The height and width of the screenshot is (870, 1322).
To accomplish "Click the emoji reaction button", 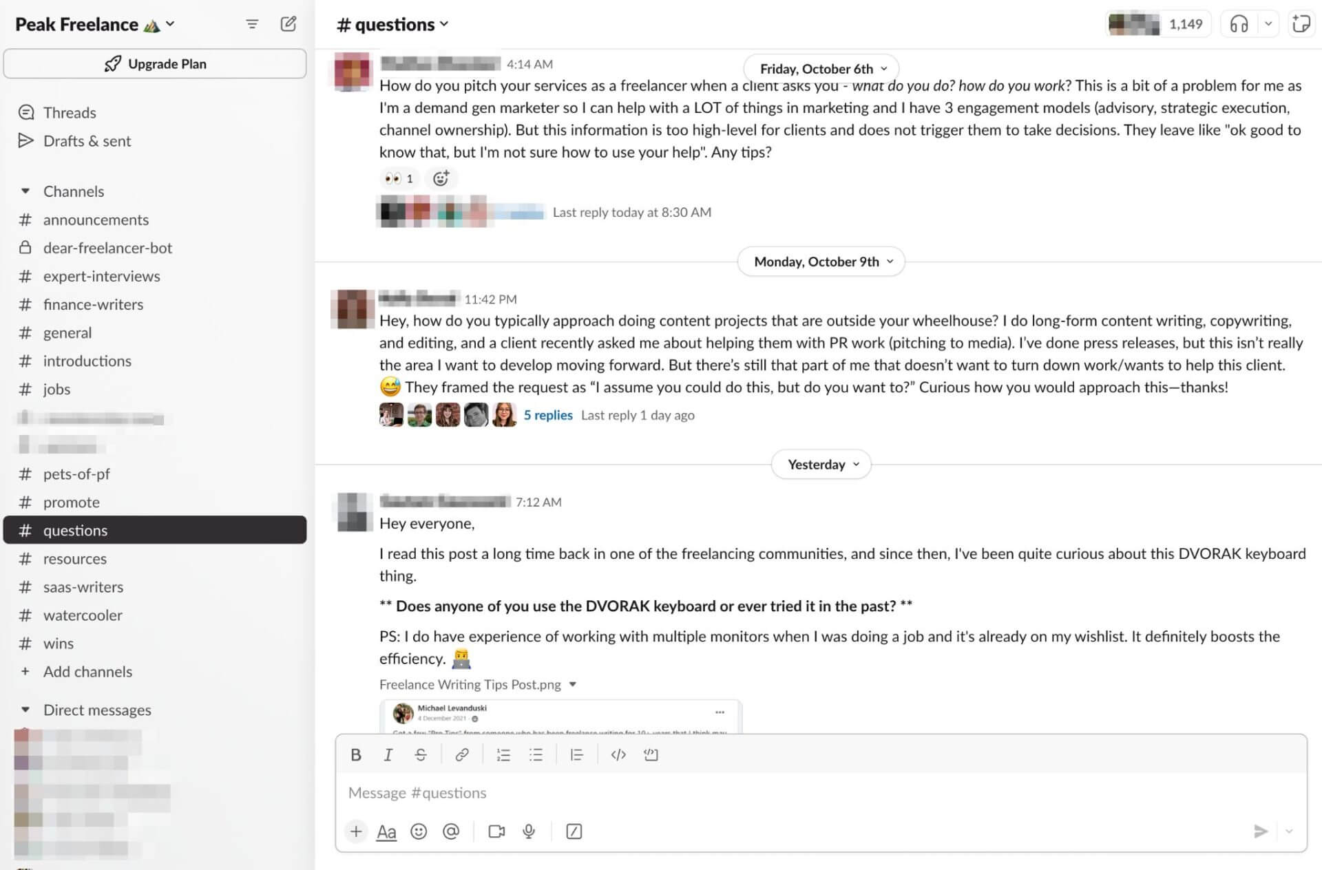I will point(442,178).
